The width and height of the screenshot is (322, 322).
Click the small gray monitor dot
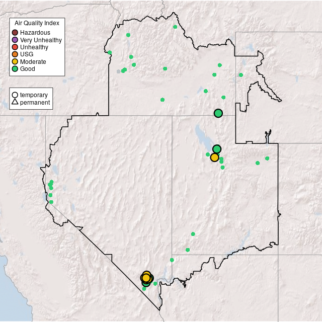tap(119, 71)
